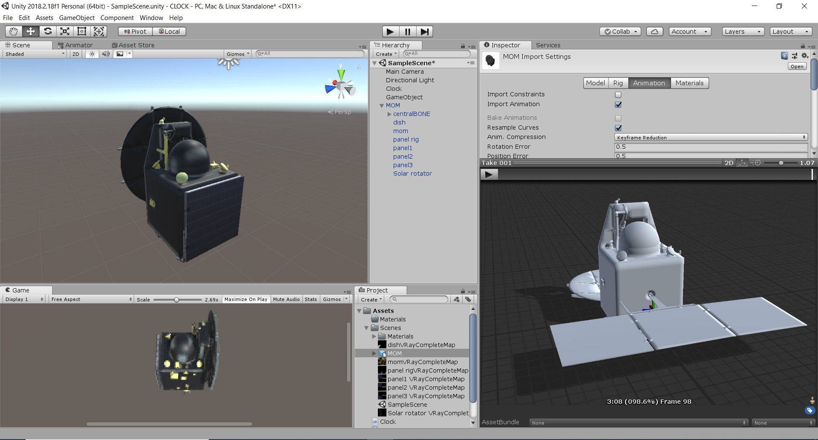Screen dimensions: 818x440
Task: Adjust the Game view Scale slider
Action: pyautogui.click(x=177, y=300)
